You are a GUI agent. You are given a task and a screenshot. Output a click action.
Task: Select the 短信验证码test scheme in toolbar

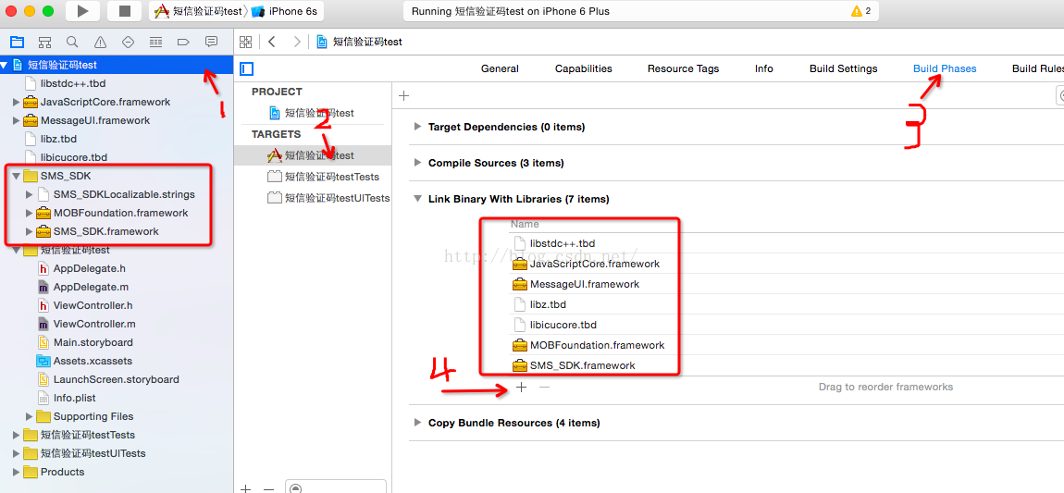(x=199, y=11)
